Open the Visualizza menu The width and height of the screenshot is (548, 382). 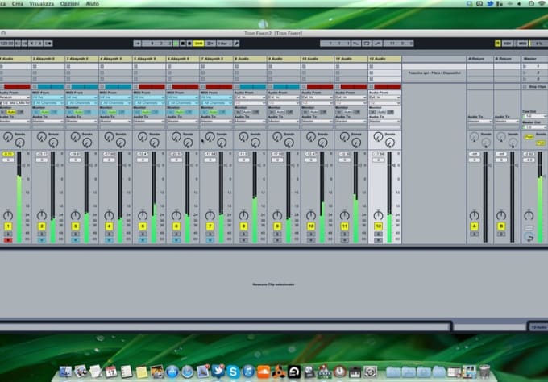[42, 4]
